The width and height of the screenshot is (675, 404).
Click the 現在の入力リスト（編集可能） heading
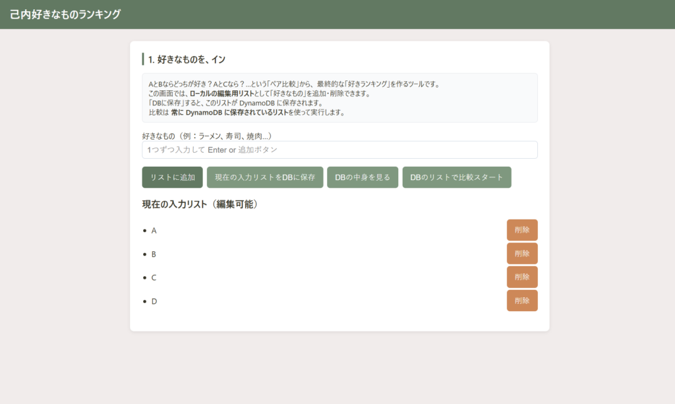pyautogui.click(x=200, y=204)
